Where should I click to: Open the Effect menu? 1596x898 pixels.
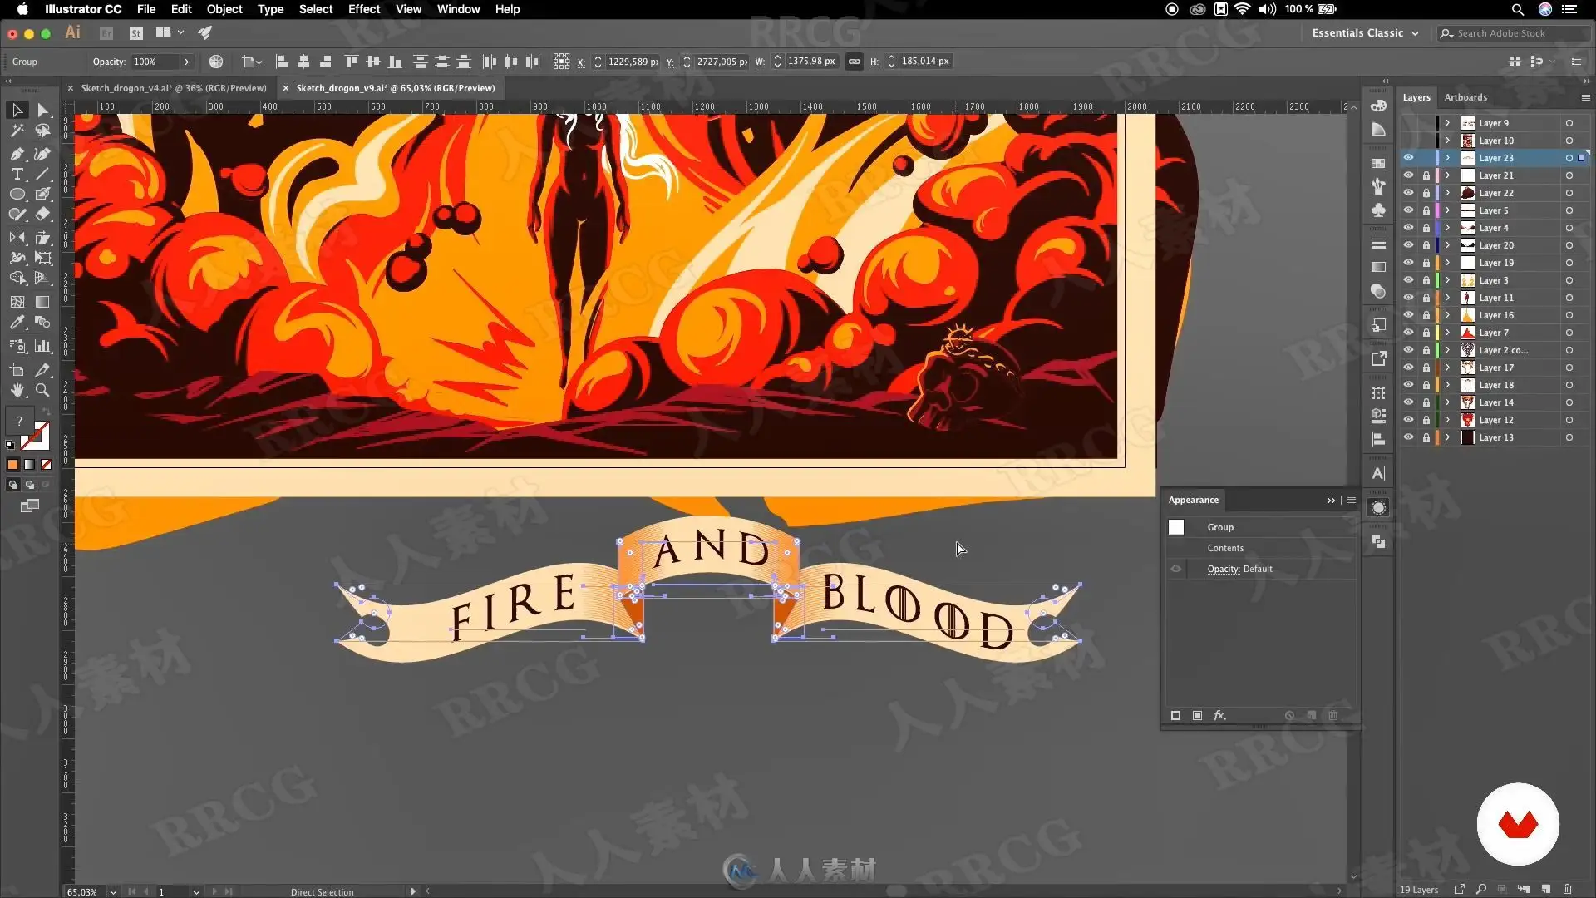tap(363, 9)
